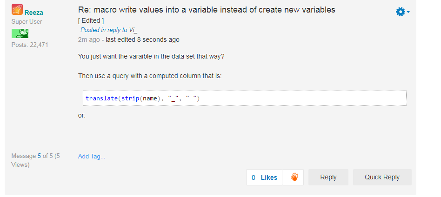441x197 pixels.
Task: Click the 'last edited 8 seconds ago' text
Action: [x=142, y=39]
